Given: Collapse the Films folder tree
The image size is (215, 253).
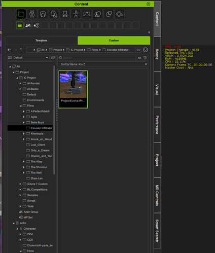Looking at the screenshot, I should click(x=21, y=106).
